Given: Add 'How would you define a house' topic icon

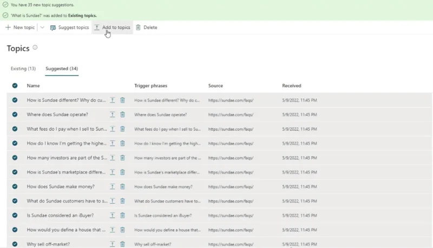Looking at the screenshot, I should pyautogui.click(x=113, y=230).
